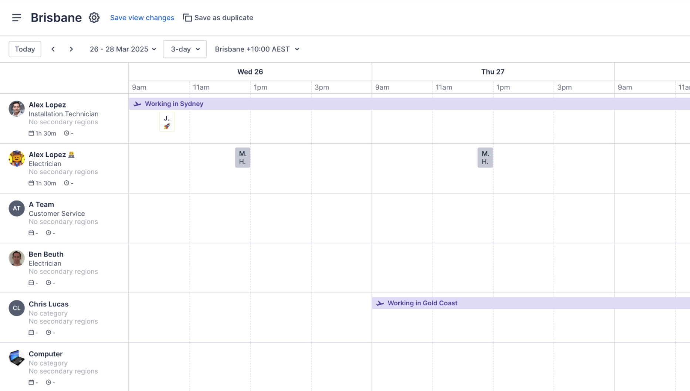
Task: Open the M.H. job on Wednesday
Action: 243,158
